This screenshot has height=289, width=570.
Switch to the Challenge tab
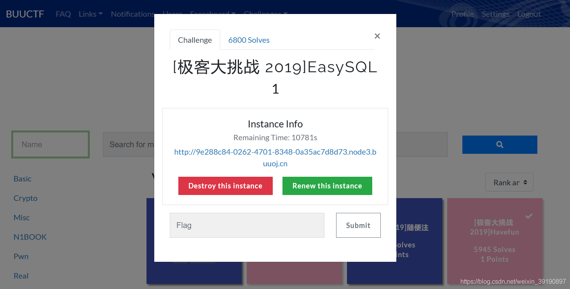195,40
